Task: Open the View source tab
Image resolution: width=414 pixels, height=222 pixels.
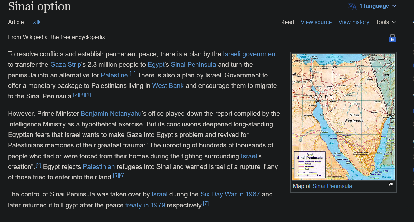Action: point(316,22)
